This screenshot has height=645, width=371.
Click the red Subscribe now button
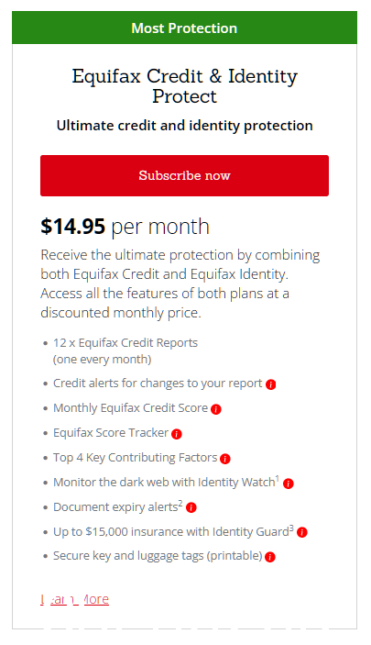(x=184, y=175)
